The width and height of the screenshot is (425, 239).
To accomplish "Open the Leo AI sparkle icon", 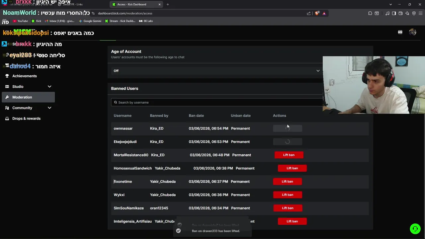I will pyautogui.click(x=407, y=13).
